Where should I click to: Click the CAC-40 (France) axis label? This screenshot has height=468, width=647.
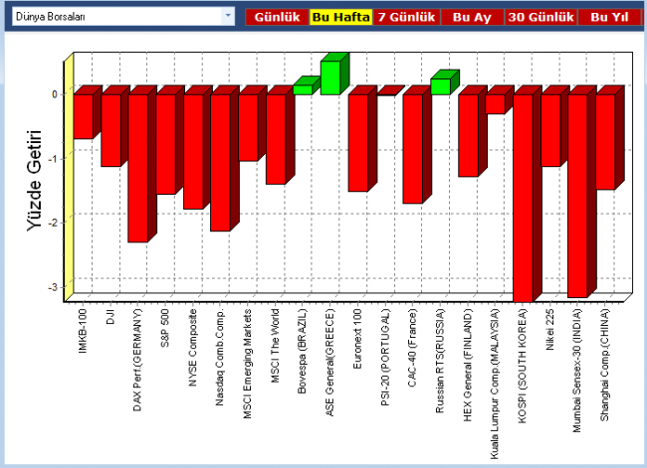click(x=412, y=348)
